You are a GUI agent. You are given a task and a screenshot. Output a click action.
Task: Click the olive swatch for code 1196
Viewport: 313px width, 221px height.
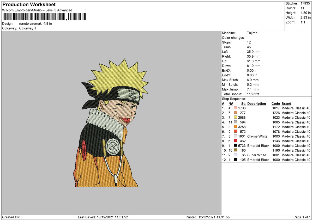236,150
